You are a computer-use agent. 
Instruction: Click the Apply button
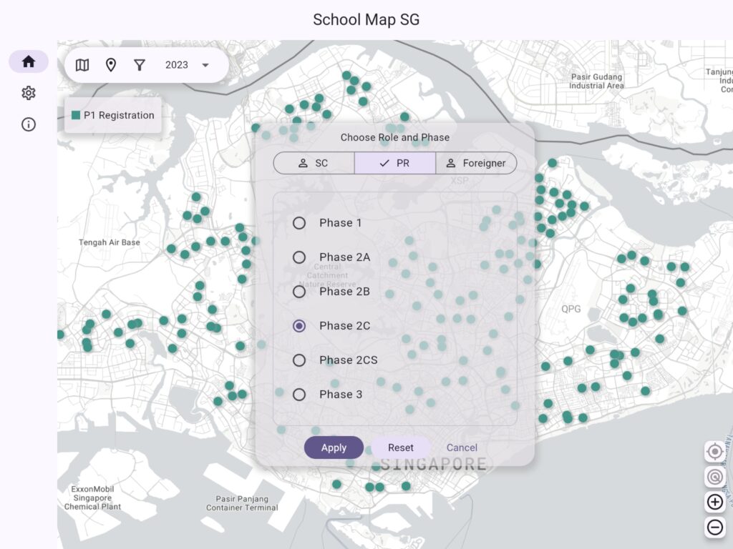[x=334, y=447]
